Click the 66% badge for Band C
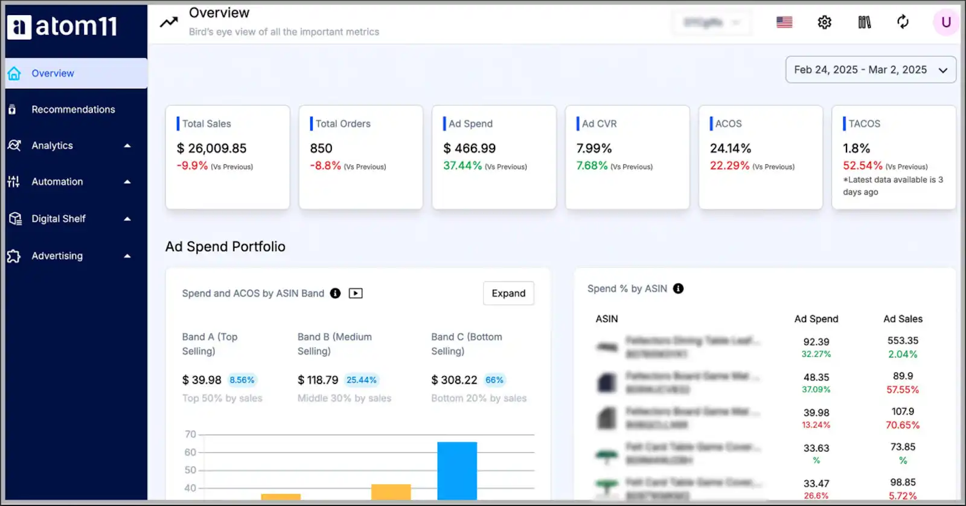This screenshot has width=966, height=506. click(x=494, y=380)
